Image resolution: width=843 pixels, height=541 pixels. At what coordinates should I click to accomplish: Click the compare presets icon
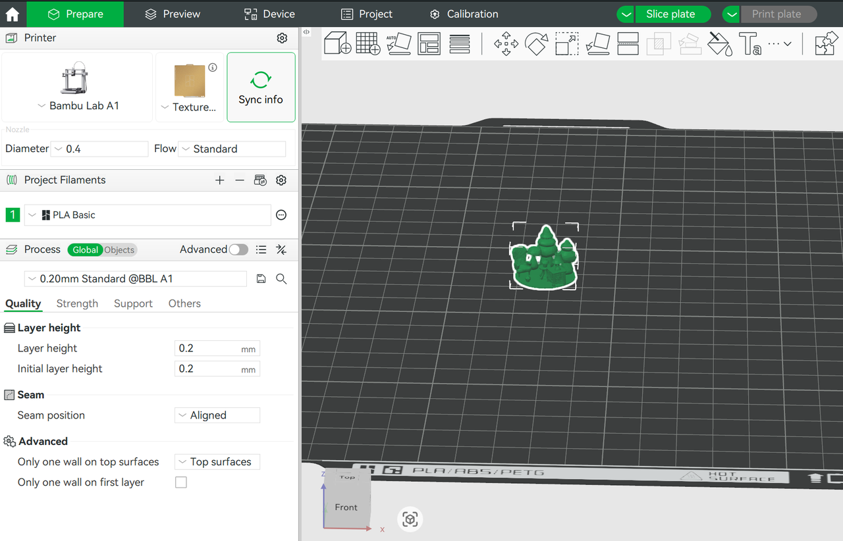pos(281,249)
